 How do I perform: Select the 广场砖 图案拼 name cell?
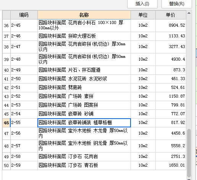coord(84,105)
